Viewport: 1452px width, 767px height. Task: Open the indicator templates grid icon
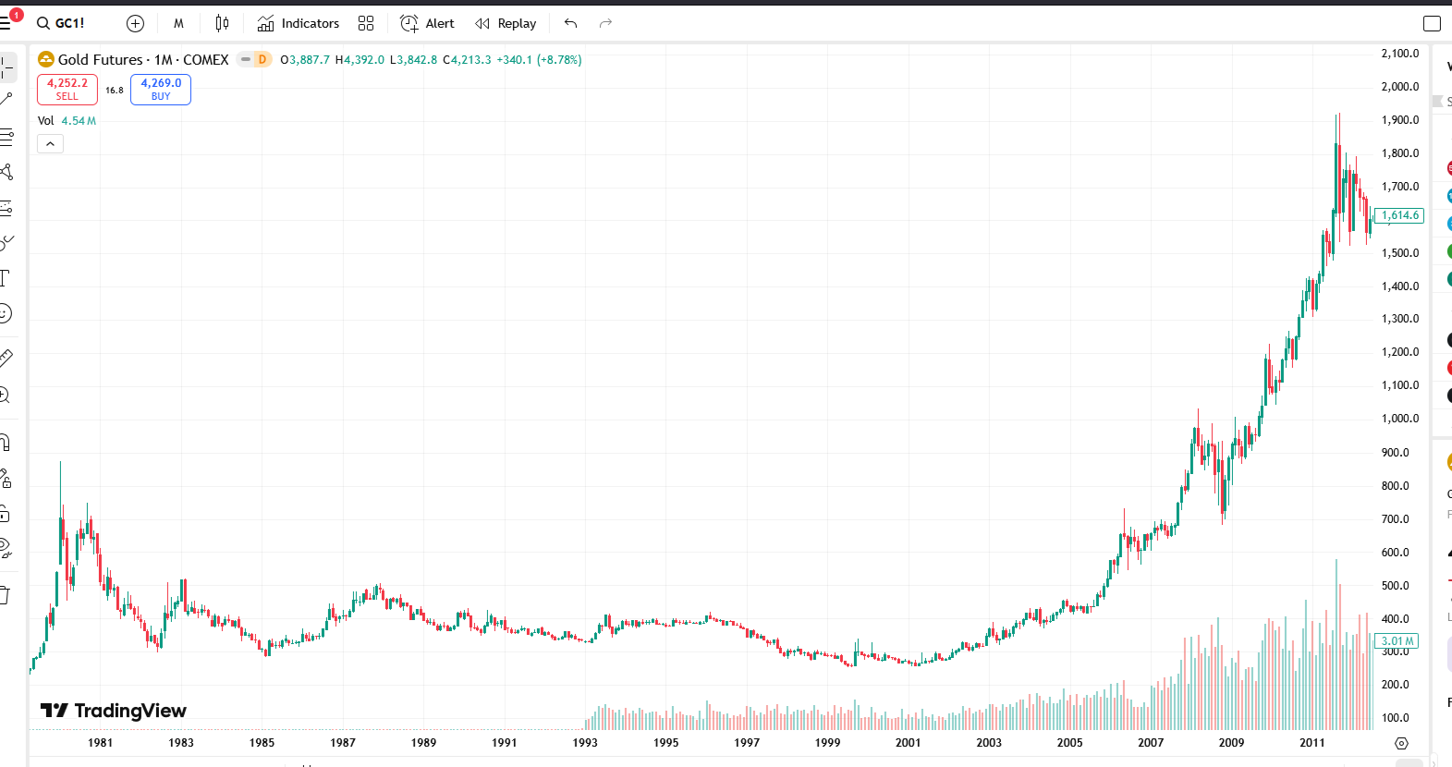tap(366, 23)
